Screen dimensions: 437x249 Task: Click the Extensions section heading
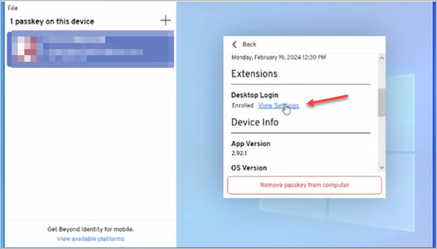point(254,74)
